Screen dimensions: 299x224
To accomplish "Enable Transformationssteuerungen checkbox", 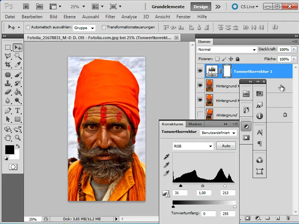I will (104, 27).
